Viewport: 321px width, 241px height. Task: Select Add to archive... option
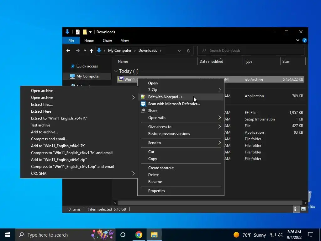(x=79, y=132)
